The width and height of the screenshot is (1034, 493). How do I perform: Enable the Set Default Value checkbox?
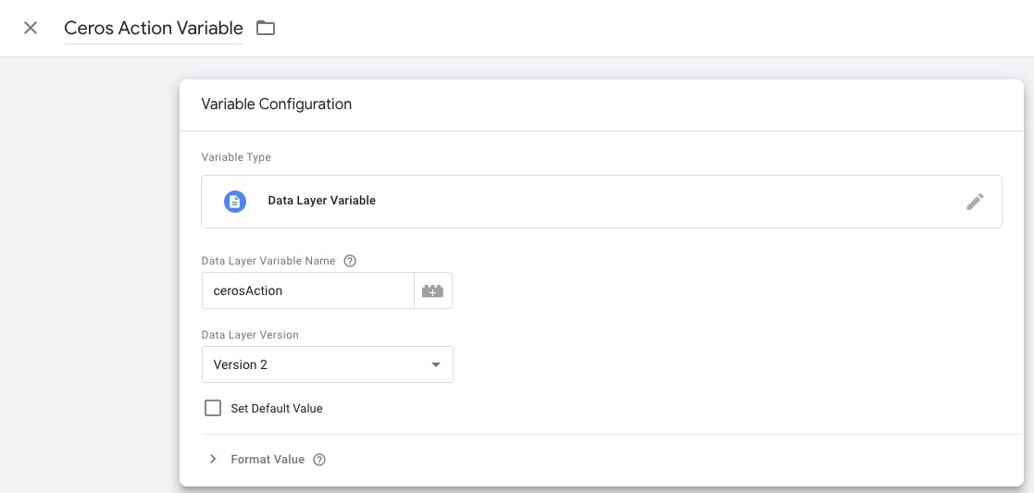[x=213, y=408]
